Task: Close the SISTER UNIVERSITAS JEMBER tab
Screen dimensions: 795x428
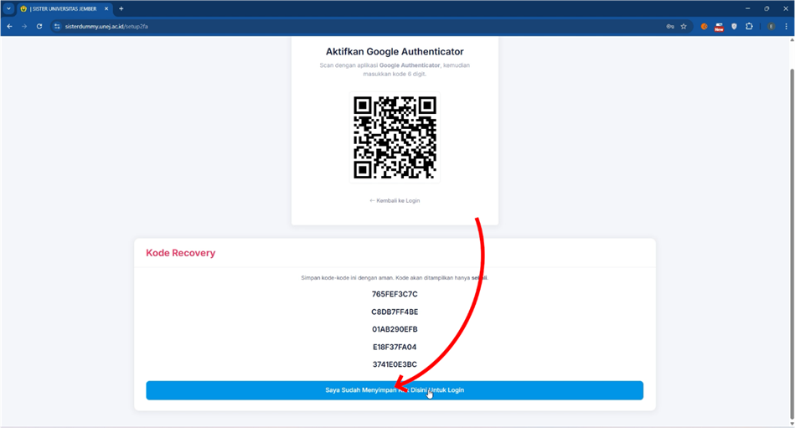Action: pyautogui.click(x=106, y=8)
